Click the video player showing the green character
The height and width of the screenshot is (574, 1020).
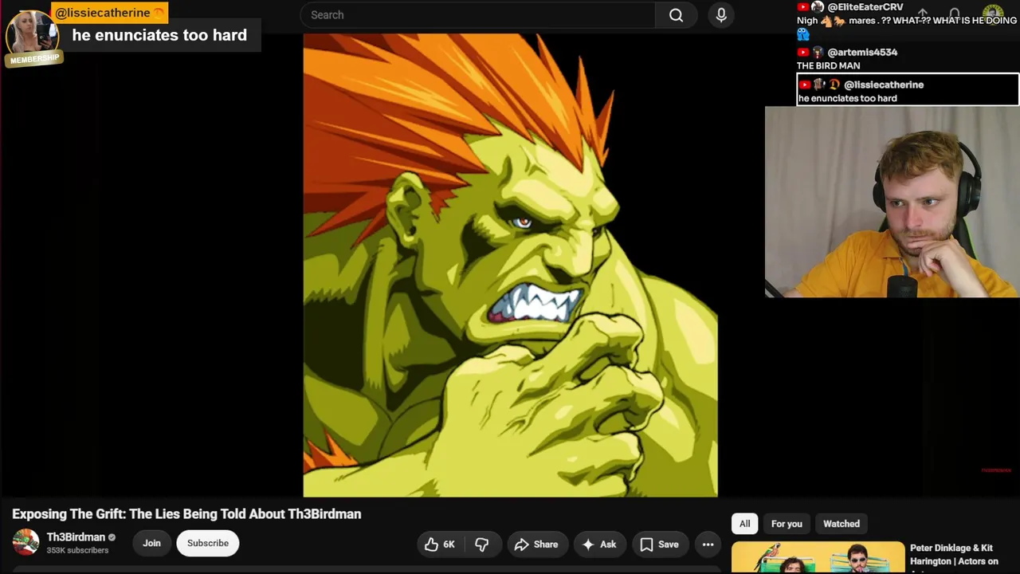pos(510,265)
